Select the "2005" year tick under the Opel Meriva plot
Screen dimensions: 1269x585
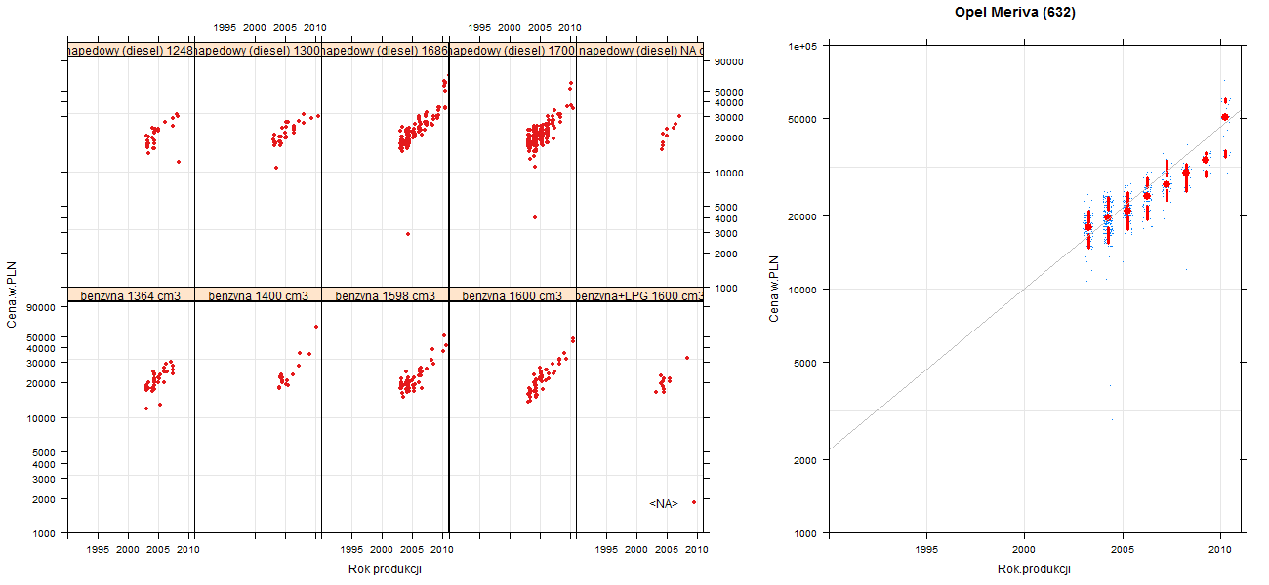[1123, 550]
